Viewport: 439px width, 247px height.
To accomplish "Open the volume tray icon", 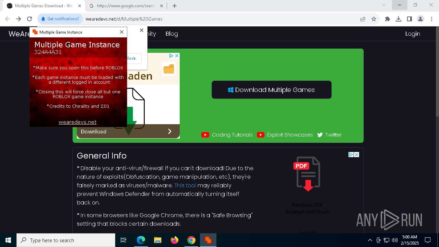I will pos(395,240).
